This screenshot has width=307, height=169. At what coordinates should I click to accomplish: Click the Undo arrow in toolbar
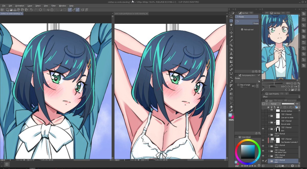(x=31, y=10)
